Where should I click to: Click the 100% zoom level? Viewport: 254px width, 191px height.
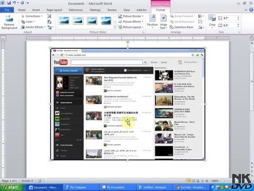[x=215, y=181]
